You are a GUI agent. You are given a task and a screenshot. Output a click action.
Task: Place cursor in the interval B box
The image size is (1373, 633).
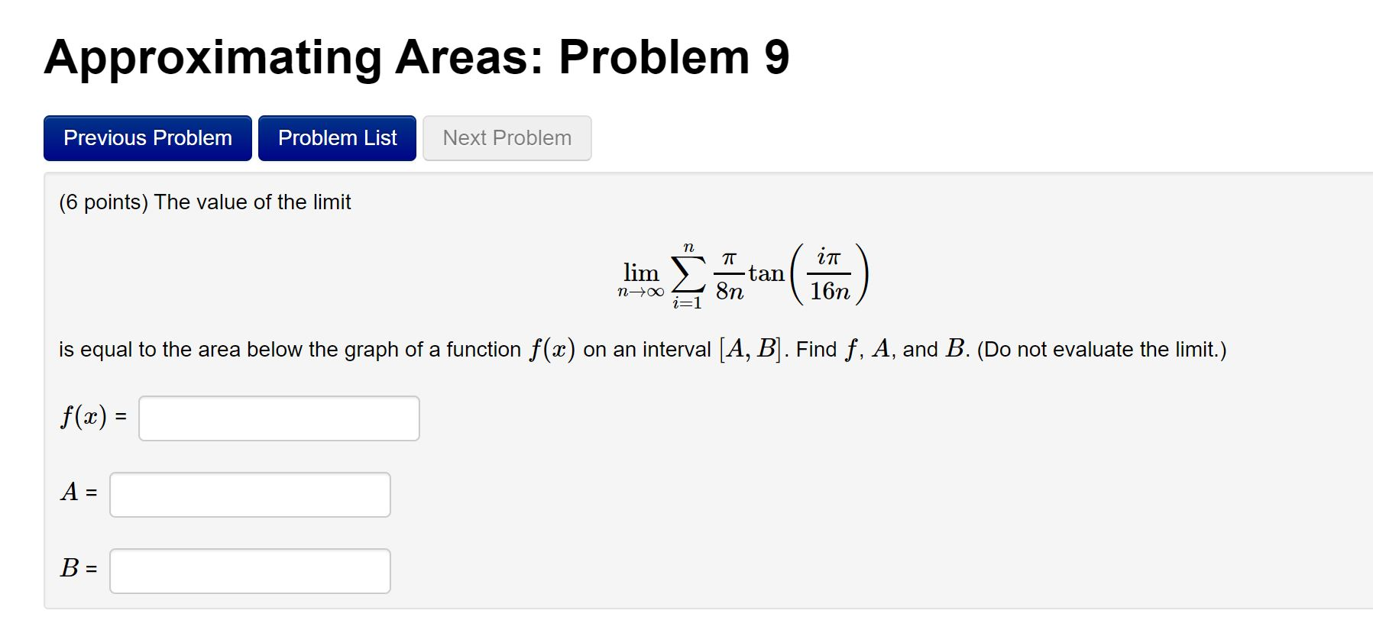click(x=249, y=570)
